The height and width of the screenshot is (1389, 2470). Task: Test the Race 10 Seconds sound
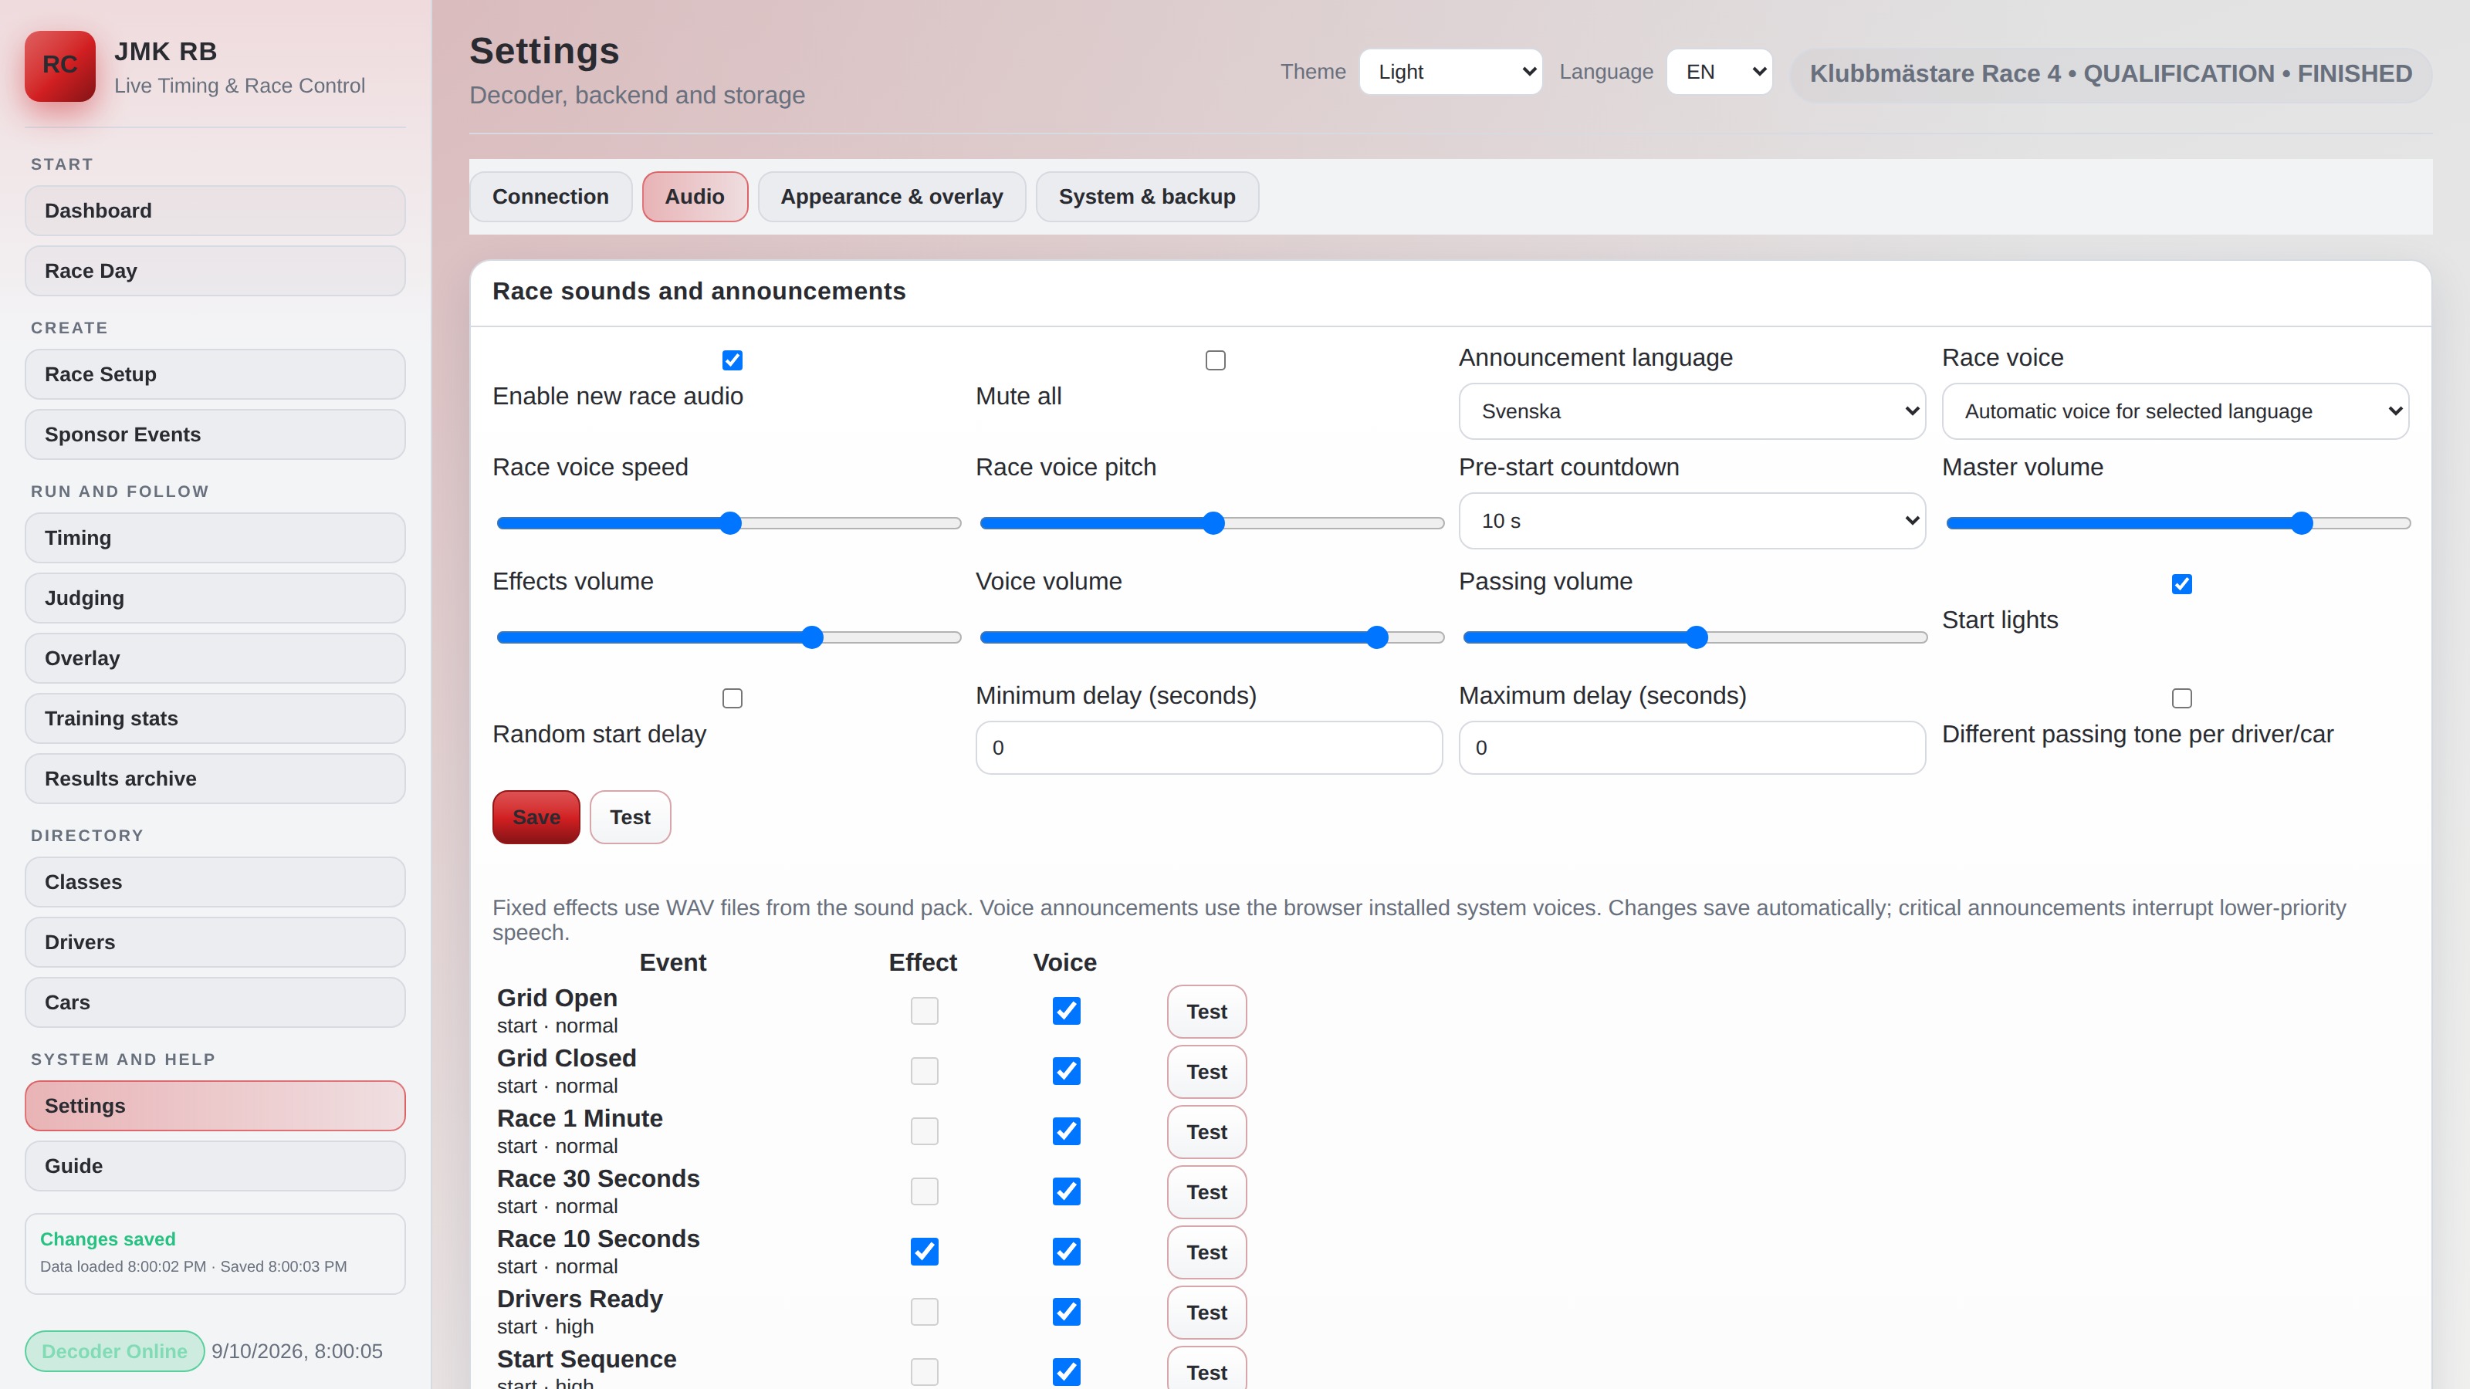pos(1206,1252)
